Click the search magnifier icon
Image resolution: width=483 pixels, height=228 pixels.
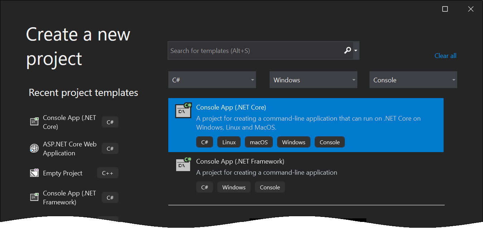coord(347,50)
